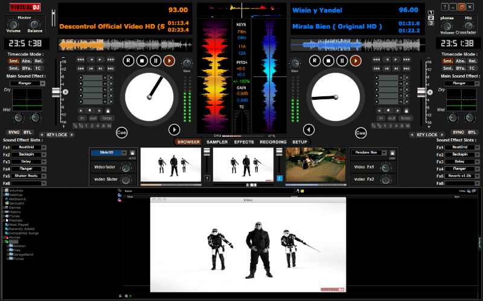This screenshot has height=301, width=483.
Task: Select skin layout number 3
Action: [431, 23]
